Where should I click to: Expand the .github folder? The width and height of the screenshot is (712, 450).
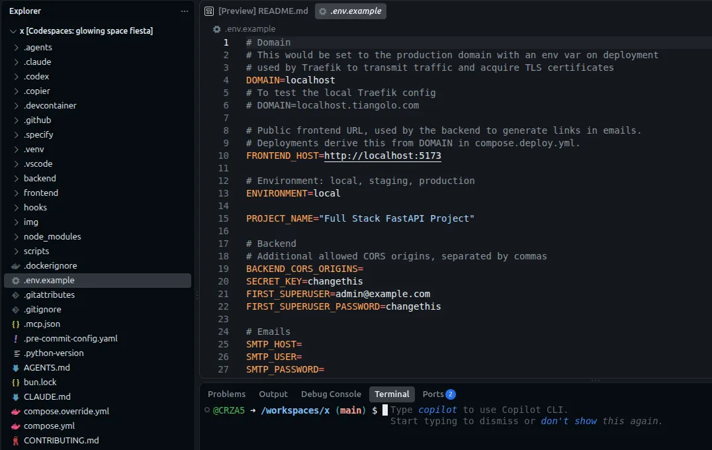coord(17,120)
